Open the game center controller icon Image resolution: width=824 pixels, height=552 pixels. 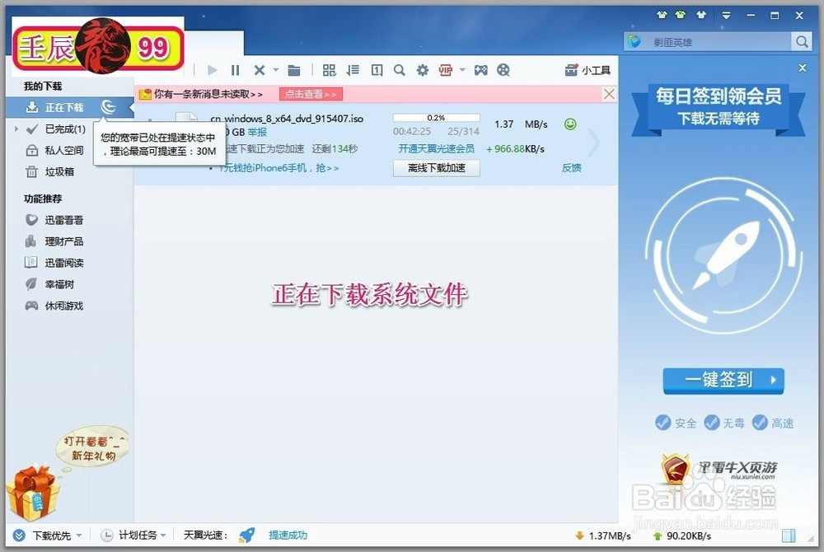(x=480, y=70)
